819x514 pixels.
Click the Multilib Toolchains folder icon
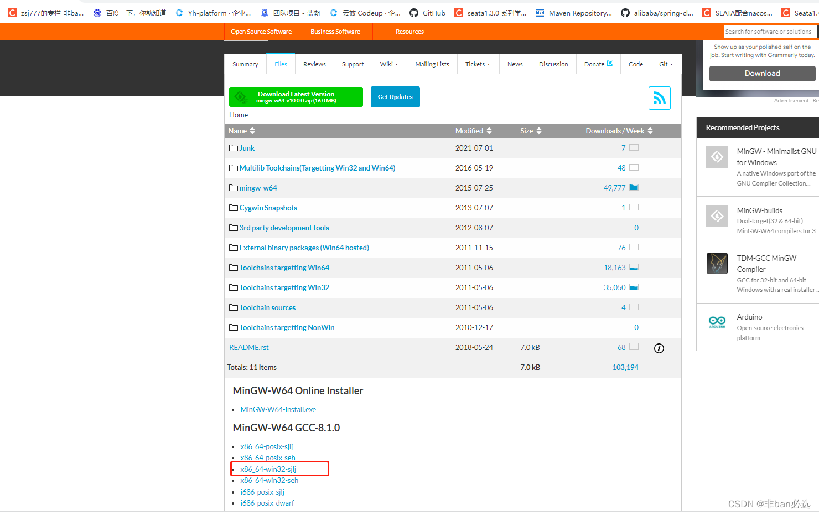coord(234,168)
